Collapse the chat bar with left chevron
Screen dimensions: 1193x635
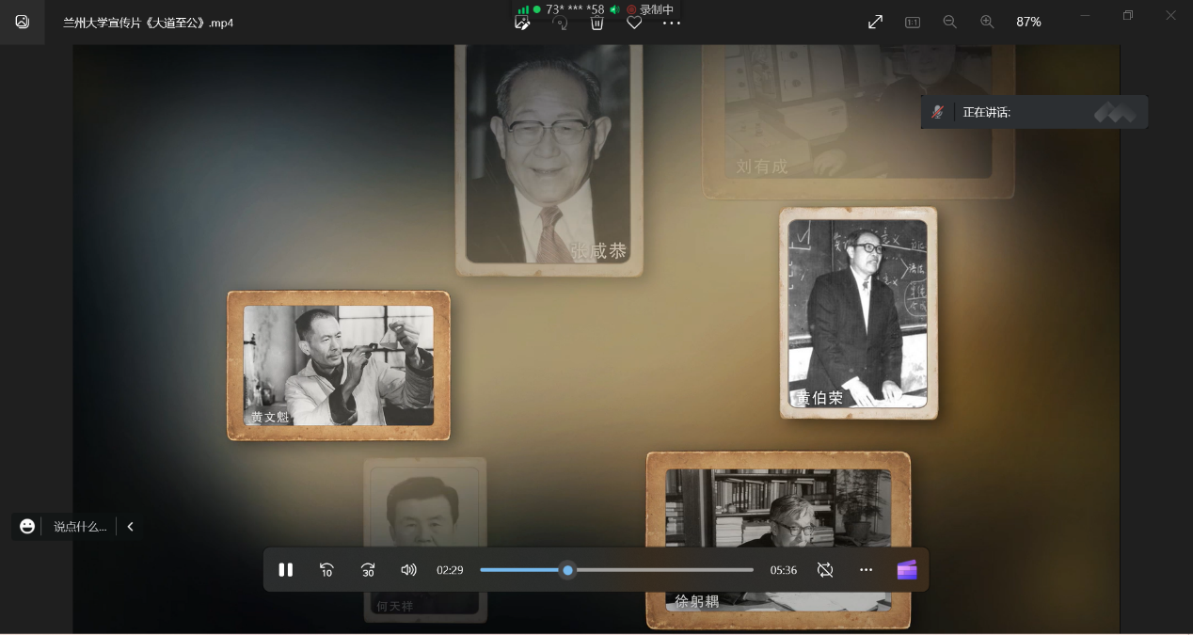130,527
